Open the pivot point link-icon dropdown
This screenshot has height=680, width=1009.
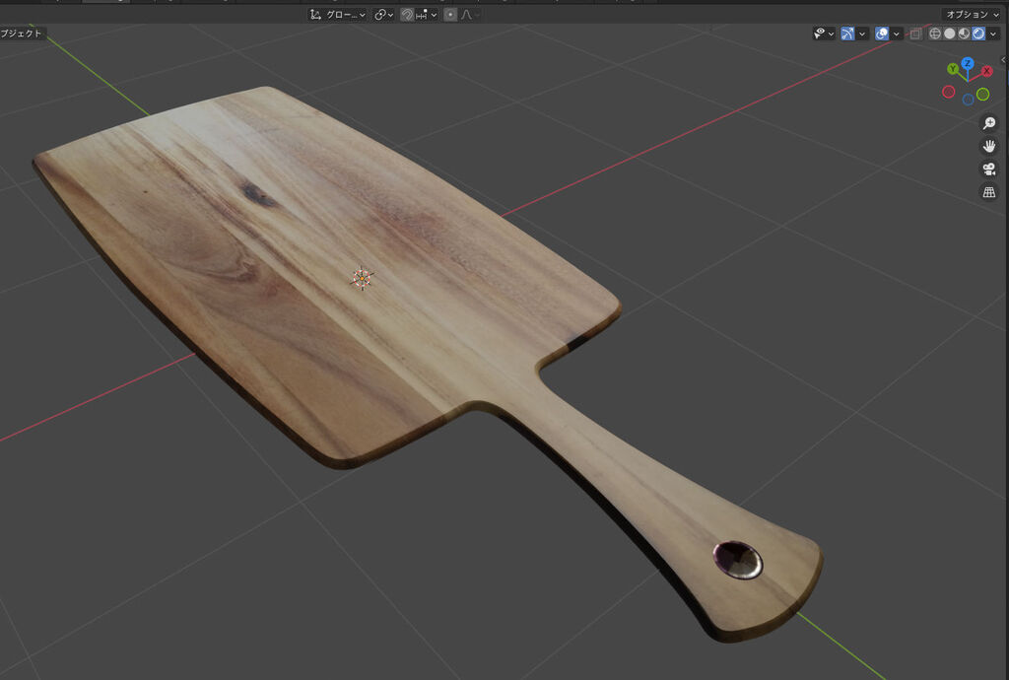click(x=384, y=14)
